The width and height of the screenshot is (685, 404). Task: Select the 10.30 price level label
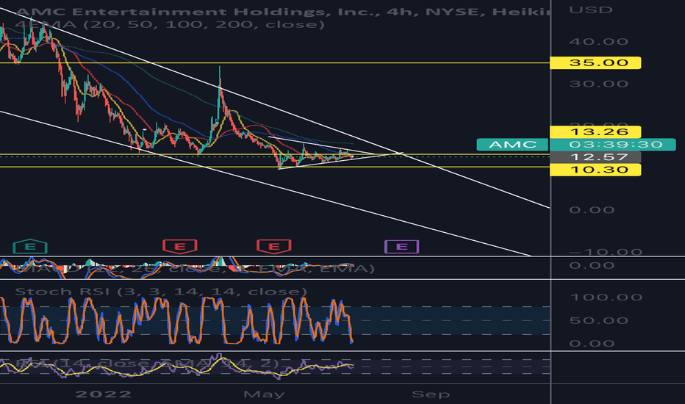point(595,170)
